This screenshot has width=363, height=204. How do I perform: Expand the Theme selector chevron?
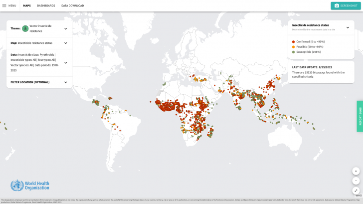coord(65,29)
